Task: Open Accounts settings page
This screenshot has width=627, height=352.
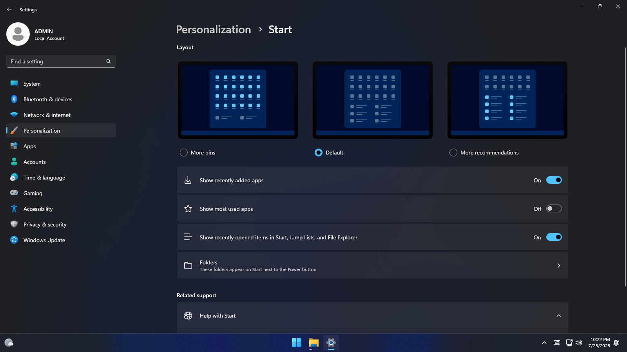Action: pos(61,162)
